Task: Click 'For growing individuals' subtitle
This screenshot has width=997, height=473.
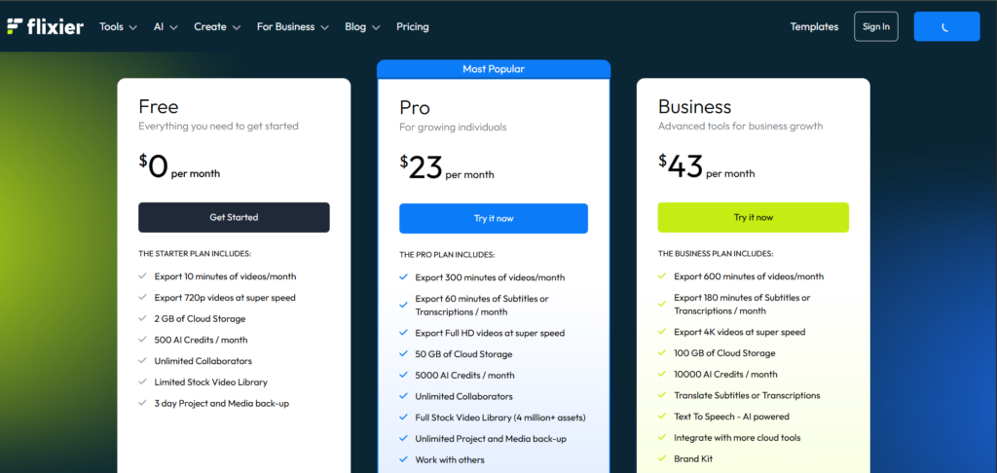Action: click(x=453, y=127)
